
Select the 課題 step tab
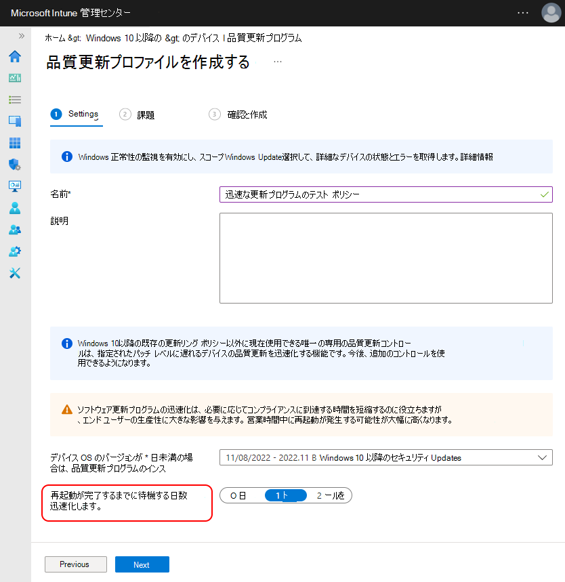137,115
